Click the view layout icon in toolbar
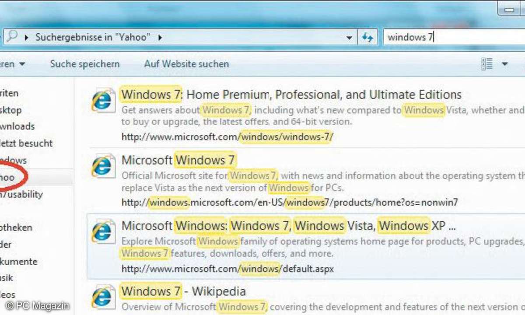The height and width of the screenshot is (315, 525). tap(486, 64)
